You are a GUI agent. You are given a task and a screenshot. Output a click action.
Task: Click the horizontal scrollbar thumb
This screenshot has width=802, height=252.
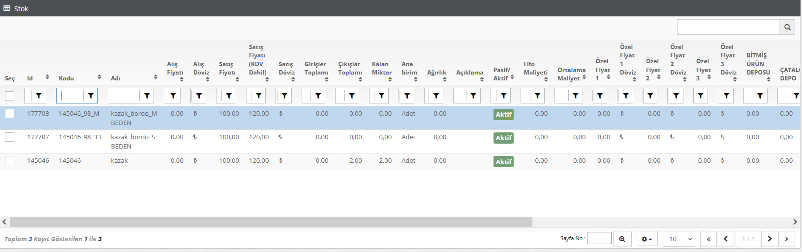click(x=271, y=222)
